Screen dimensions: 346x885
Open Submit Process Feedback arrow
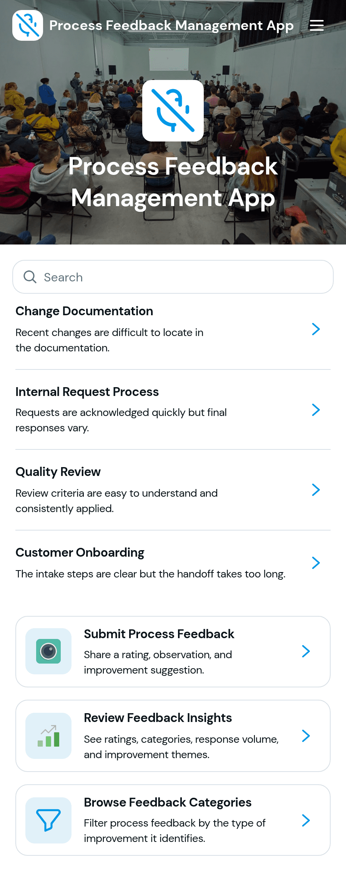[306, 651]
